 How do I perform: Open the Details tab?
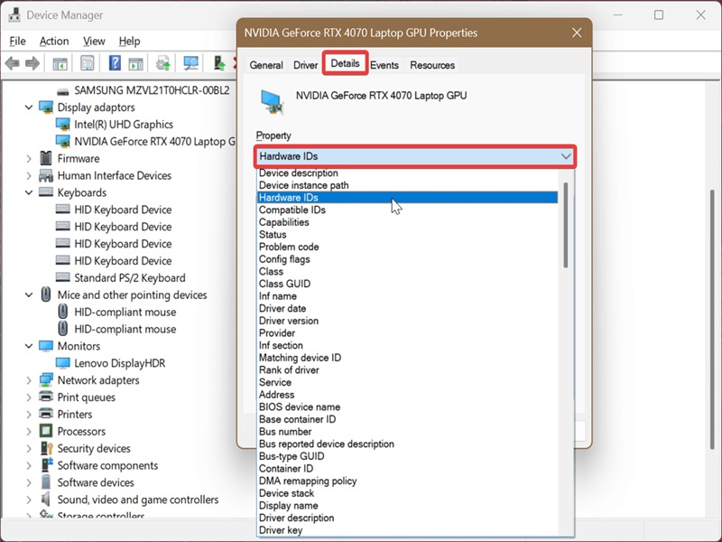coord(345,63)
